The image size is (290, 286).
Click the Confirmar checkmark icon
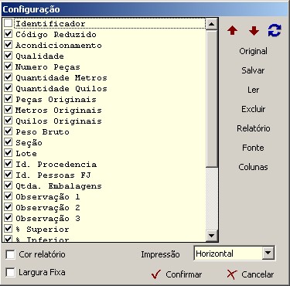156,274
